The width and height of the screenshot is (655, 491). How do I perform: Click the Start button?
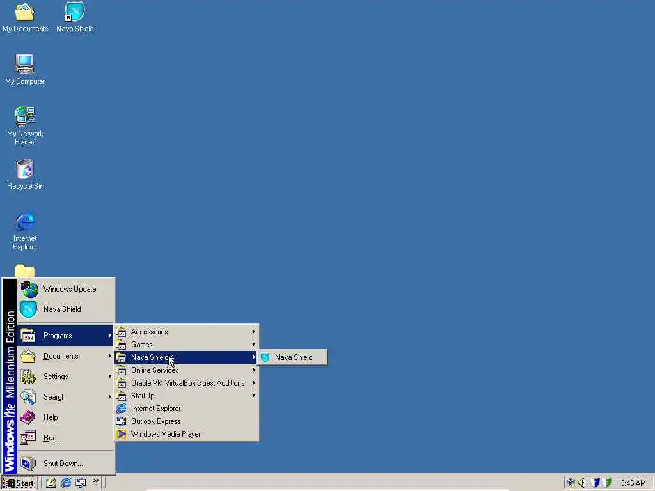pos(19,483)
